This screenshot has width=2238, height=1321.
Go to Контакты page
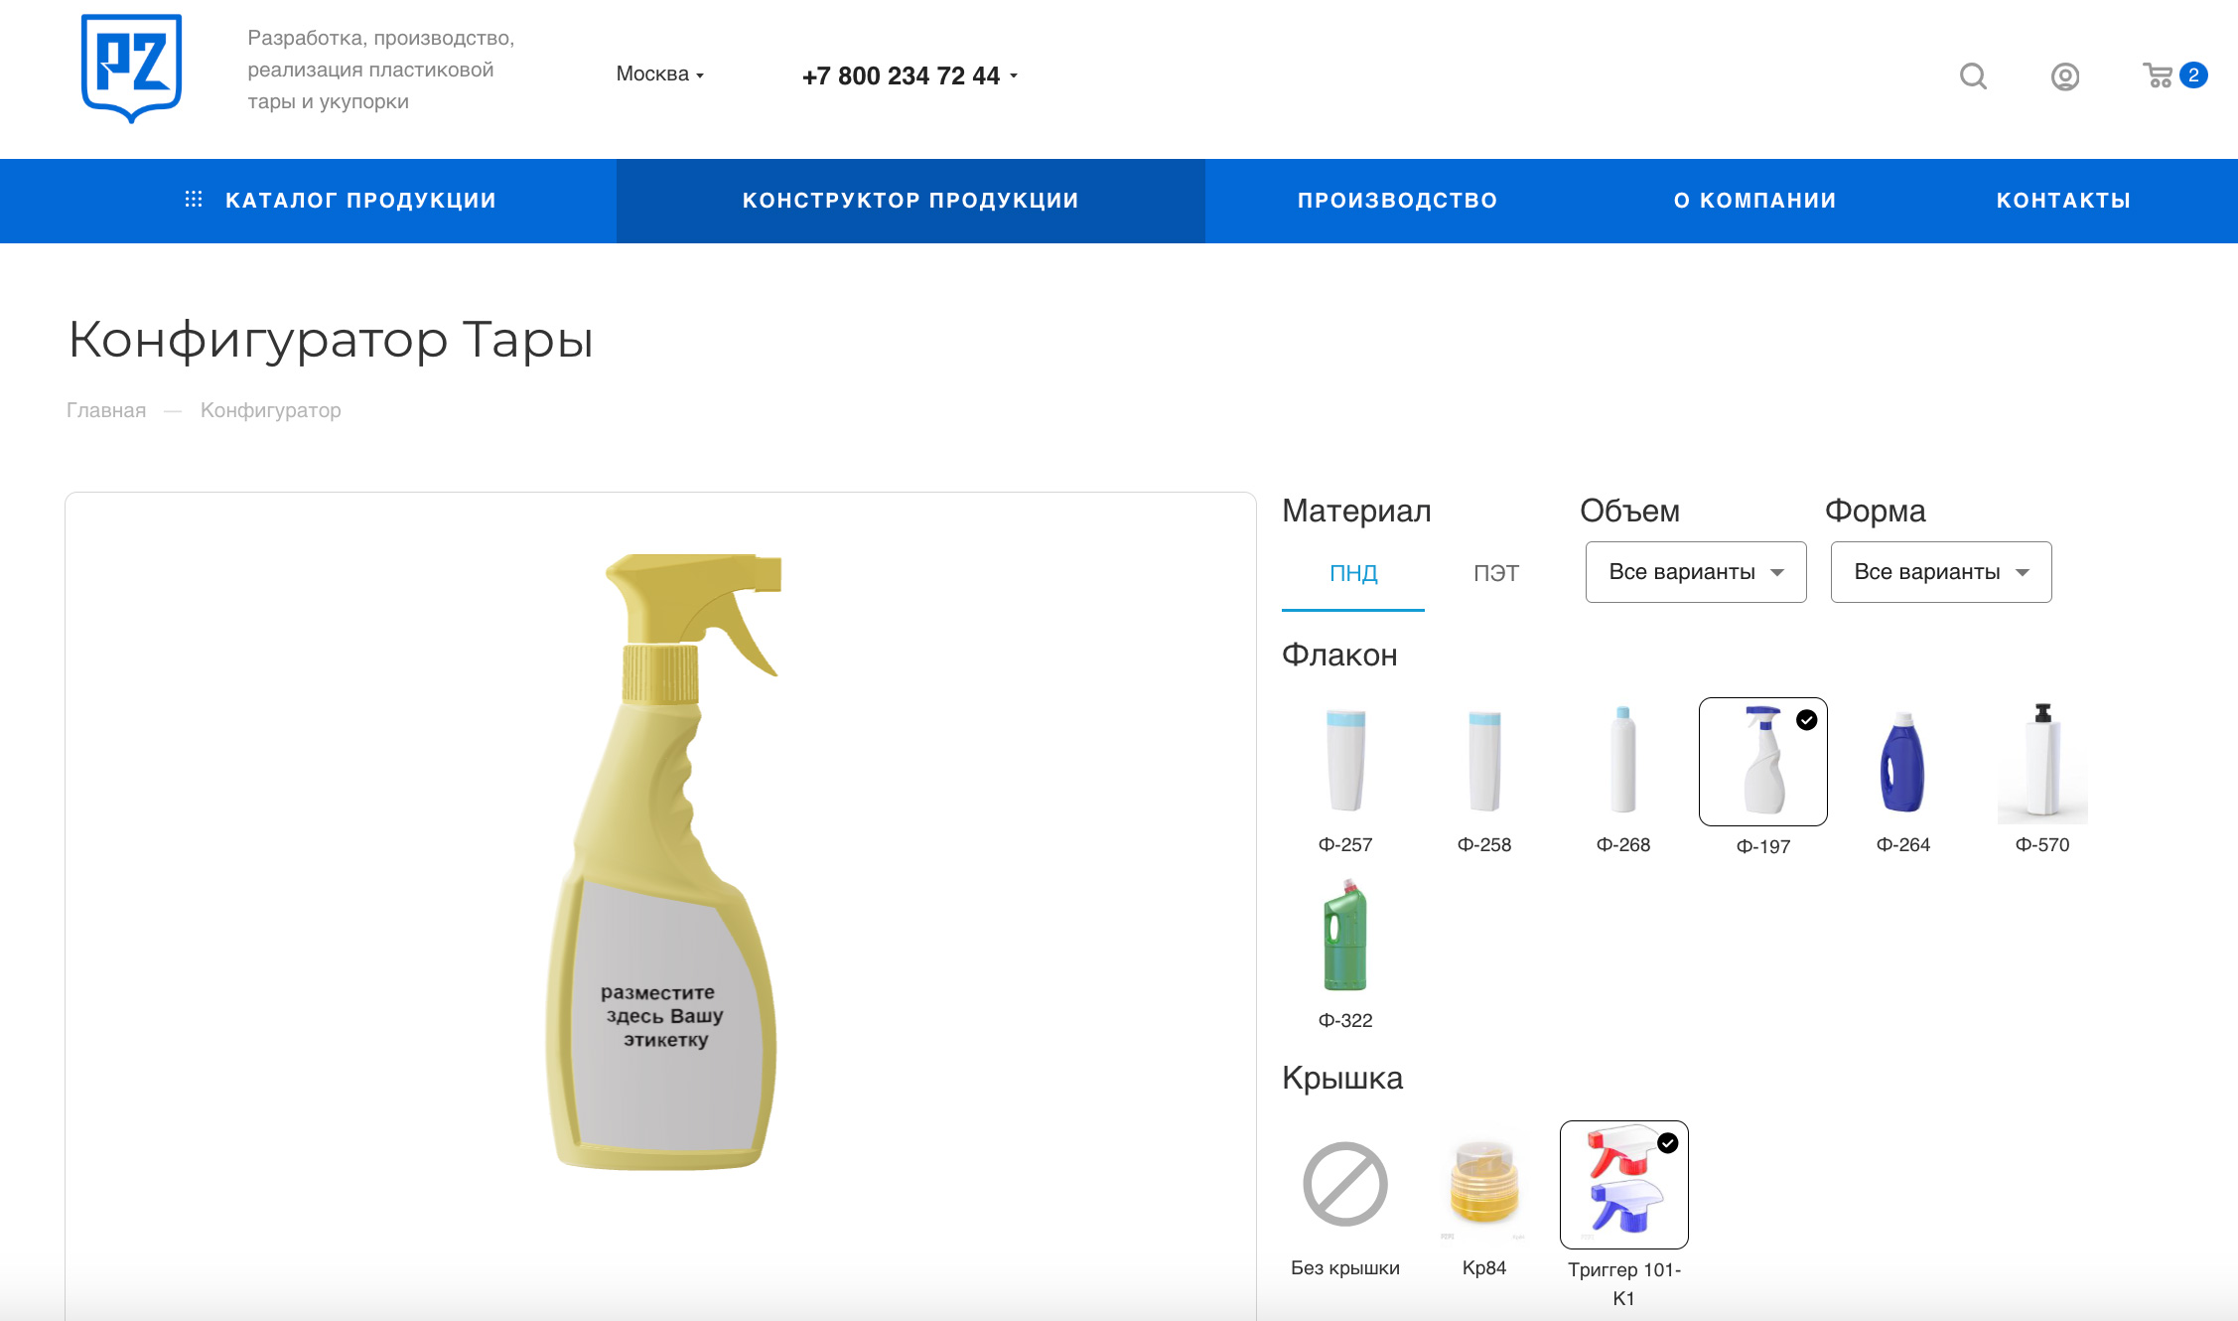click(2063, 201)
